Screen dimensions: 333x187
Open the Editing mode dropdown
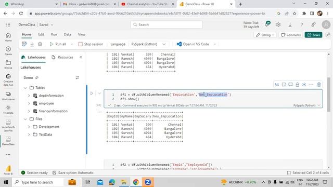click(x=265, y=35)
